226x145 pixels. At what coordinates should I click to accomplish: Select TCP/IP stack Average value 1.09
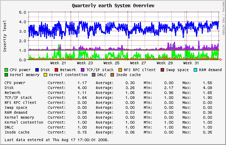[130, 98]
